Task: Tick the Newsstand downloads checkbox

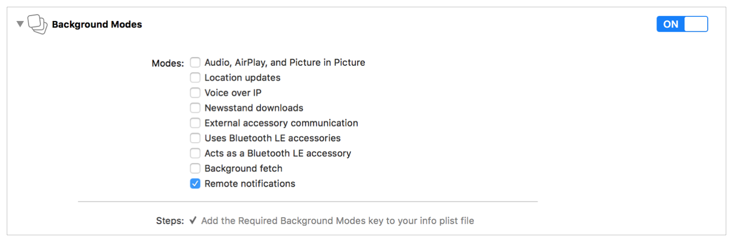Action: click(x=195, y=108)
